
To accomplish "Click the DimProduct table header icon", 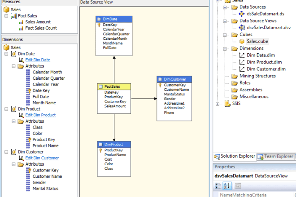I will click(100, 145).
